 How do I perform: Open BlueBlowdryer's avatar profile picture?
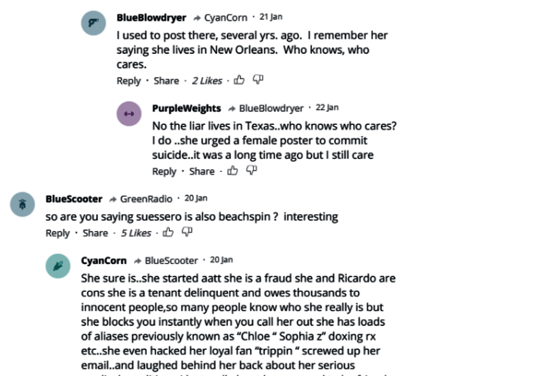point(93,23)
